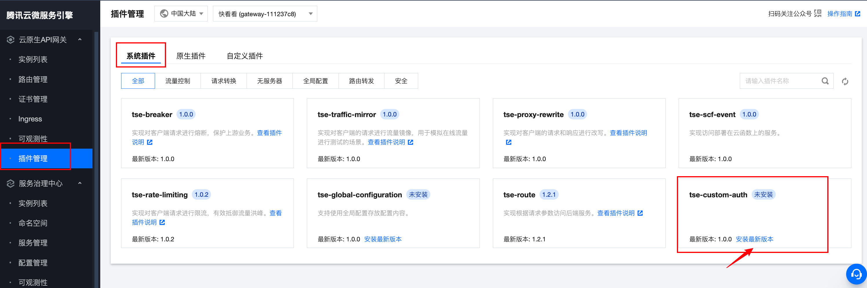Open the 中国大陆 region dropdown
867x288 pixels.
181,14
